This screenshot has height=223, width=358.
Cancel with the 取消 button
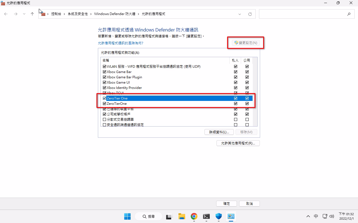click(x=249, y=204)
